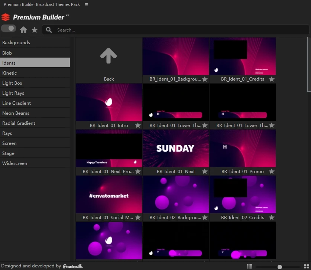The width and height of the screenshot is (311, 270).
Task: Mark BR_Ident_01_Next as favorite
Action: pos(205,172)
